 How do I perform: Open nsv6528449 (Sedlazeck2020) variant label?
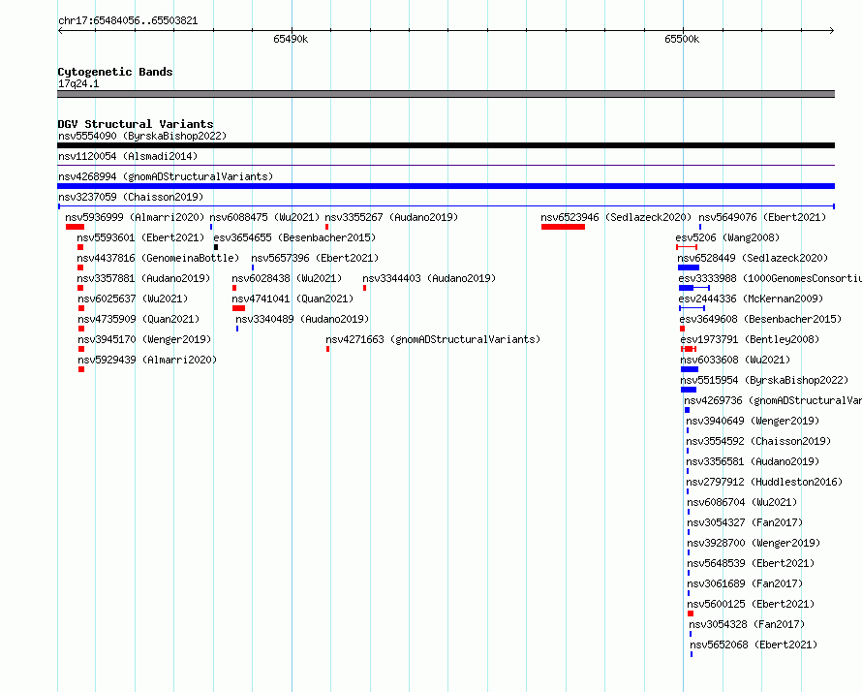753,258
